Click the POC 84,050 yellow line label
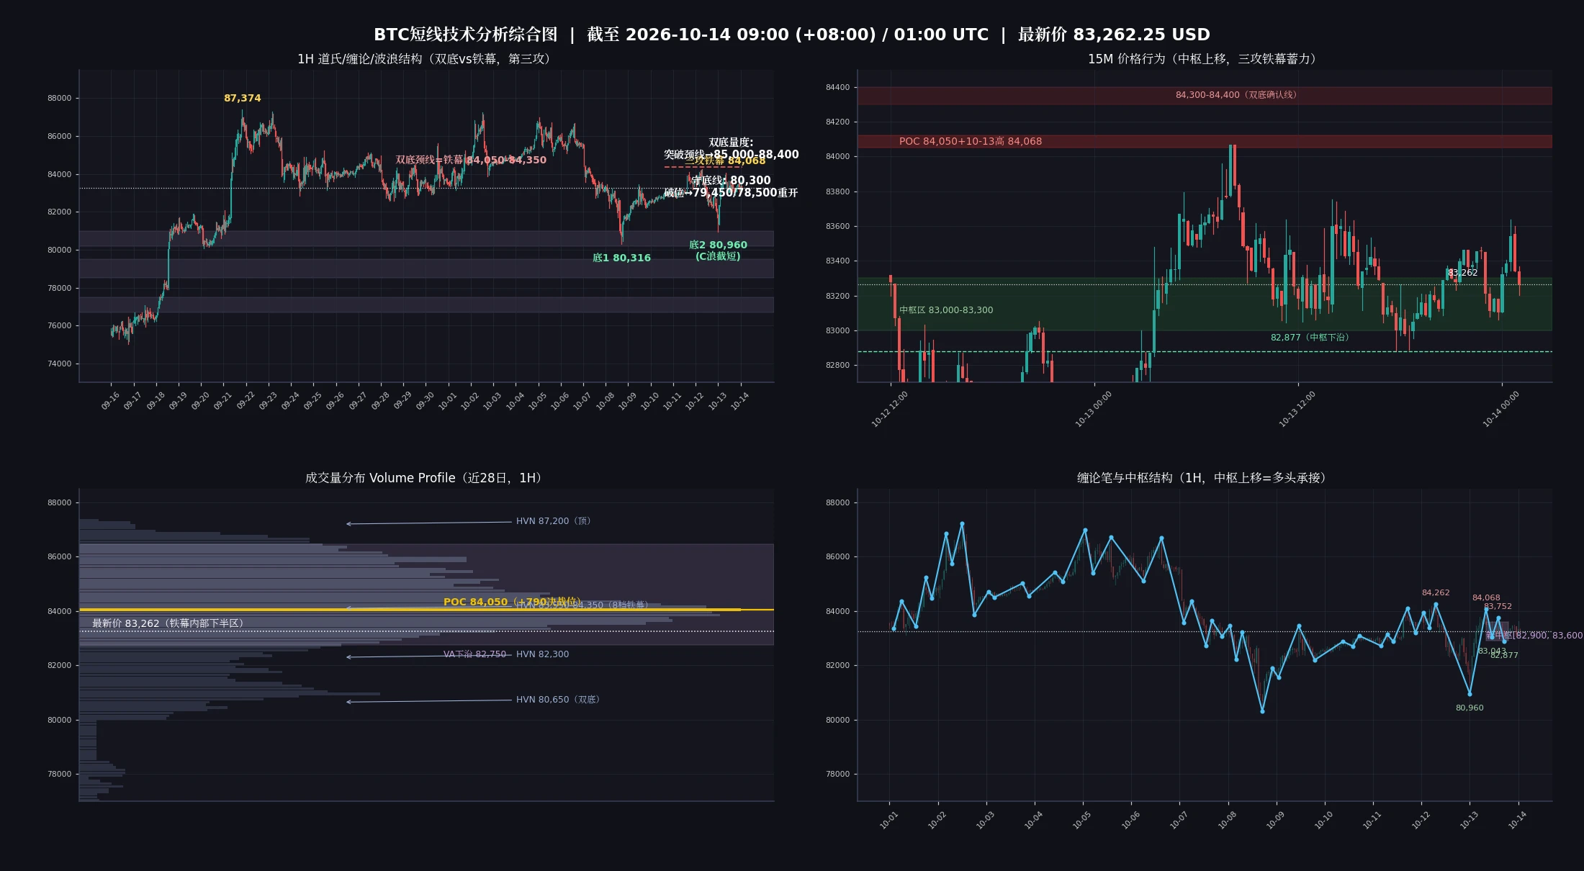 click(475, 602)
